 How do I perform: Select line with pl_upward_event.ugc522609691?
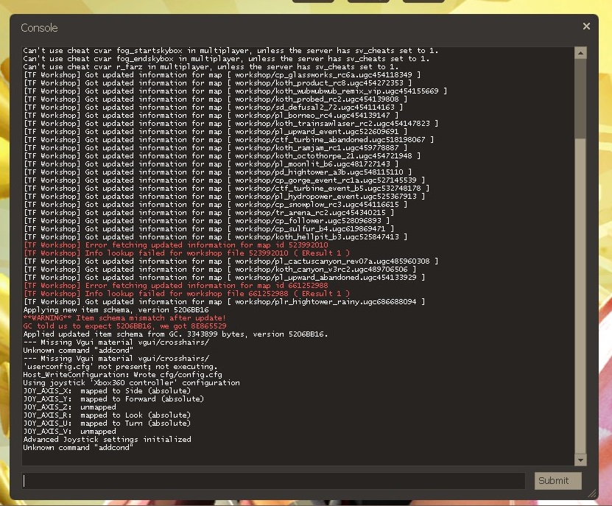point(216,132)
